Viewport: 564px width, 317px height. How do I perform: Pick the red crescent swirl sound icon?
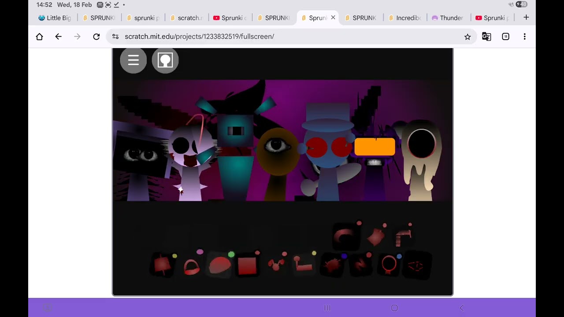point(347,237)
